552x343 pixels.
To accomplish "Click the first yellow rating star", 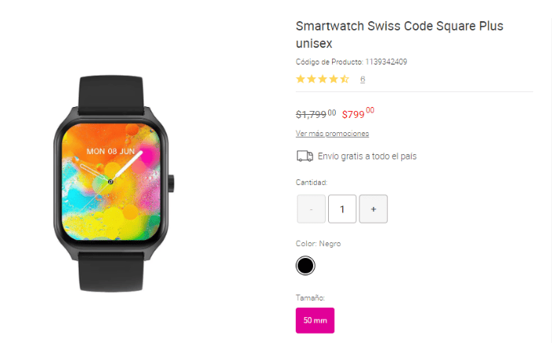I will (300, 79).
